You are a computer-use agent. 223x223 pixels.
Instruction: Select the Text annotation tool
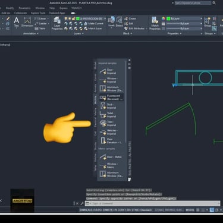pos(17,21)
